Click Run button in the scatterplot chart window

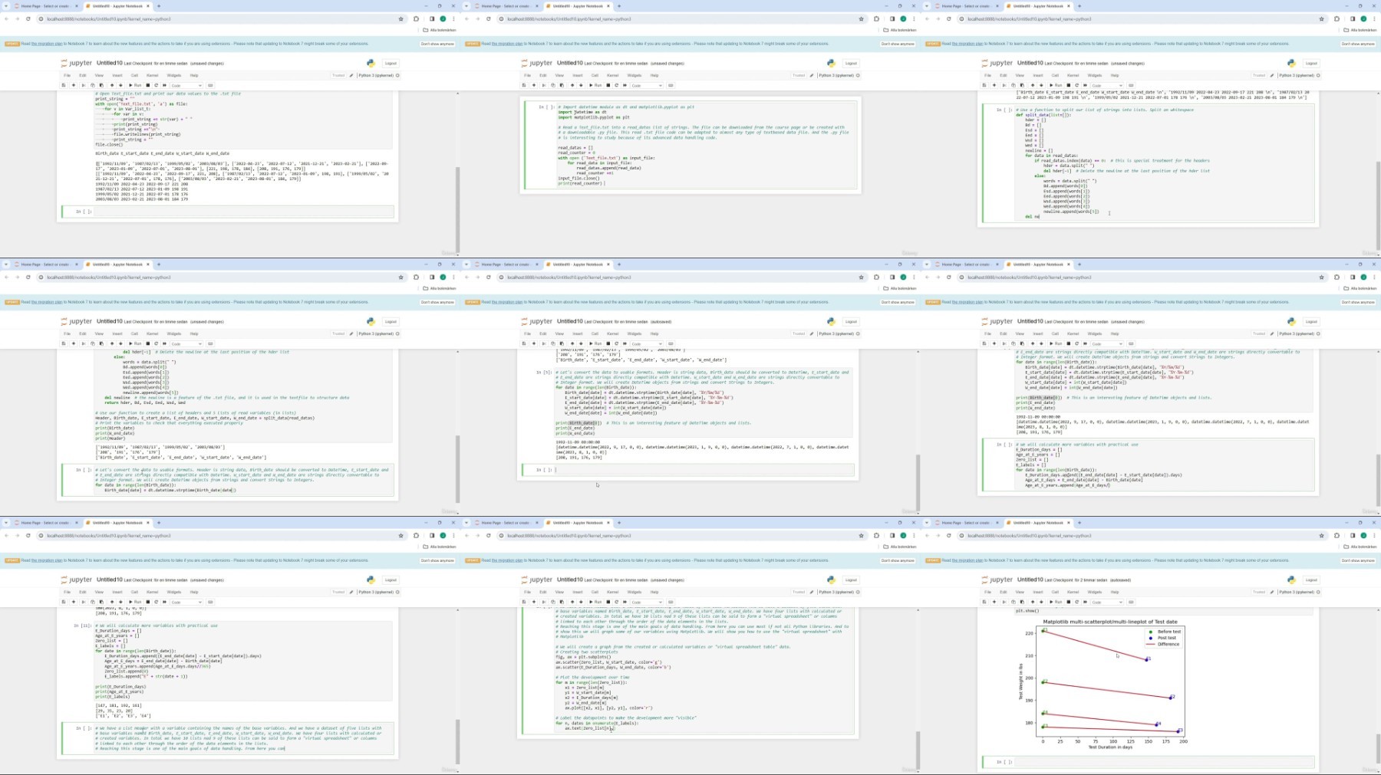pyautogui.click(x=1056, y=602)
